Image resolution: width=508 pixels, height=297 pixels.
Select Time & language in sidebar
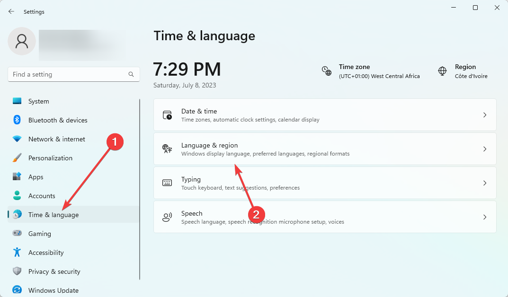73,215
